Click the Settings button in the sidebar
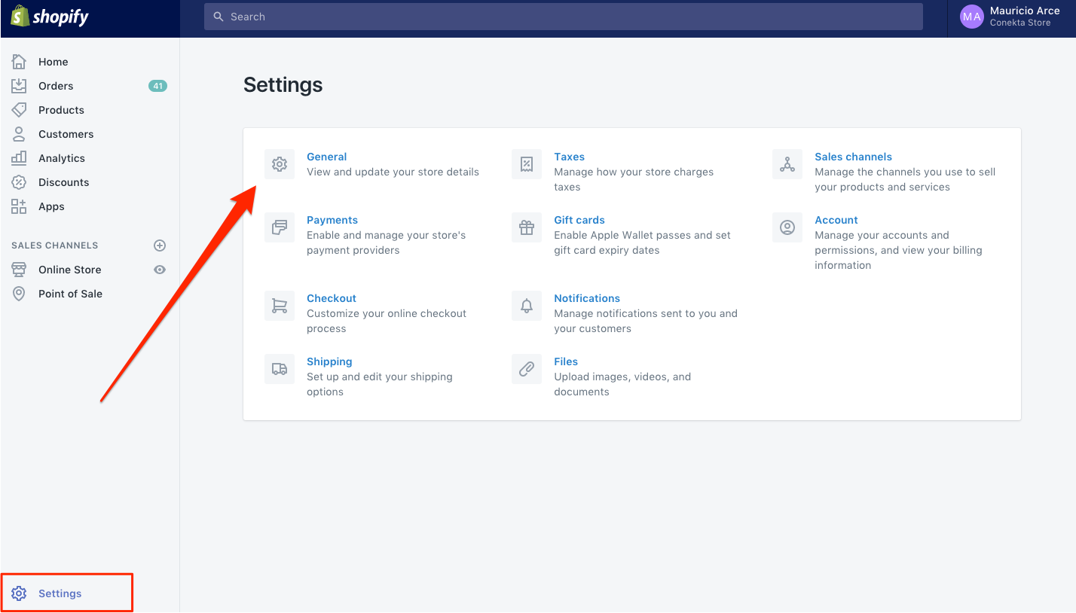 pos(60,593)
